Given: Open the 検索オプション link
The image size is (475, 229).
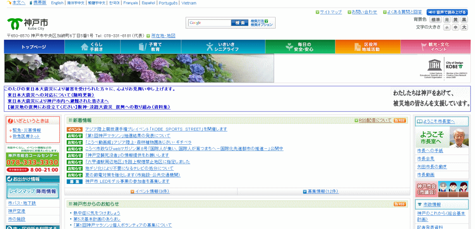Looking at the screenshot, I should click(x=262, y=25).
